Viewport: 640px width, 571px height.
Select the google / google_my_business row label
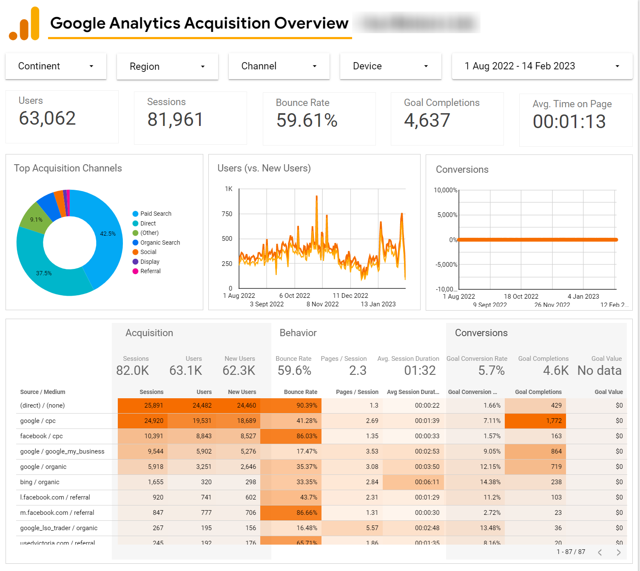point(62,451)
